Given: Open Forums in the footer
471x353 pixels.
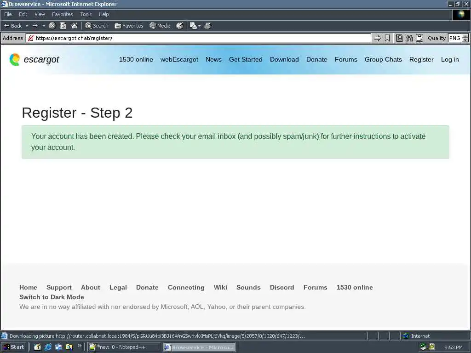Looking at the screenshot, I should click(315, 287).
